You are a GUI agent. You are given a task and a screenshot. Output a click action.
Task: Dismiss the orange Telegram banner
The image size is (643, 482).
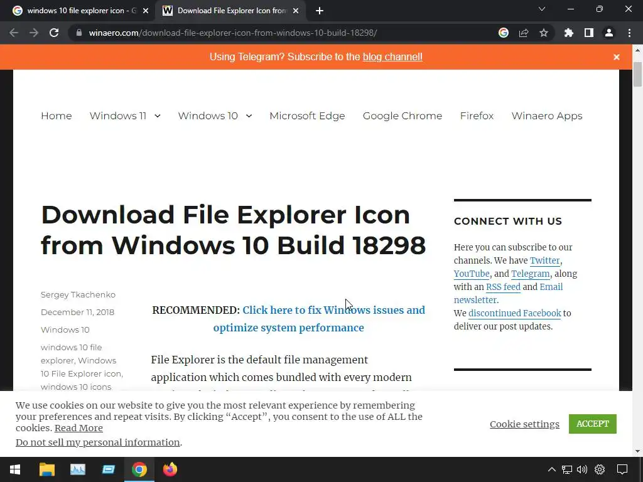coord(617,57)
